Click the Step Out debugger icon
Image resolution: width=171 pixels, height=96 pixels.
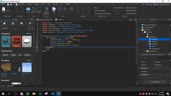coord(88,9)
